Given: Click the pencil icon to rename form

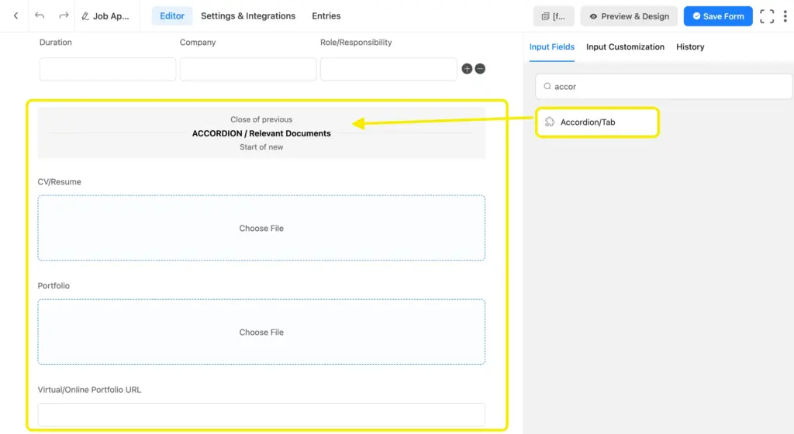Looking at the screenshot, I should (x=86, y=15).
